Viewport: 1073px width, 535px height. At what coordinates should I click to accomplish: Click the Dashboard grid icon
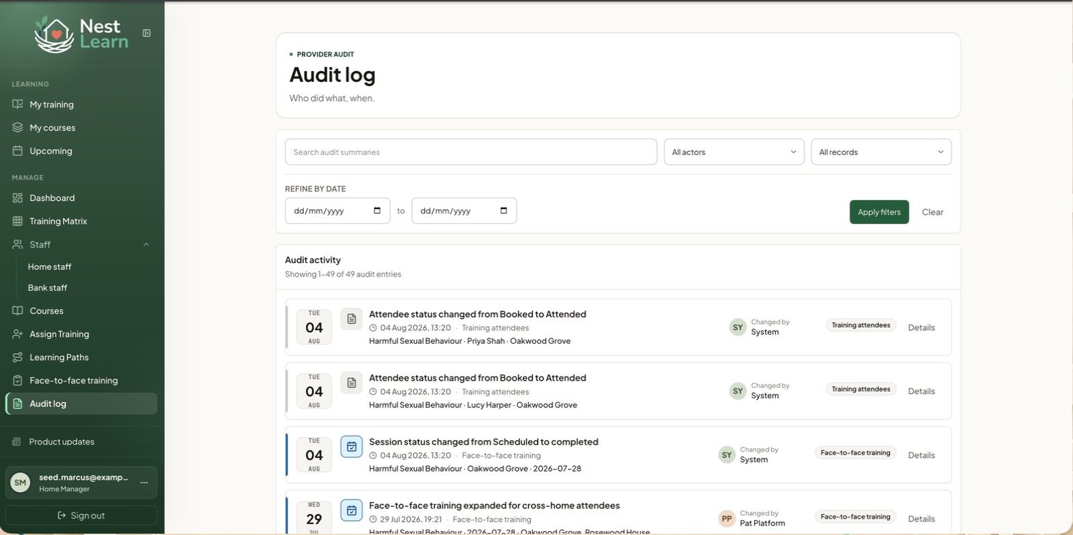[x=18, y=198]
